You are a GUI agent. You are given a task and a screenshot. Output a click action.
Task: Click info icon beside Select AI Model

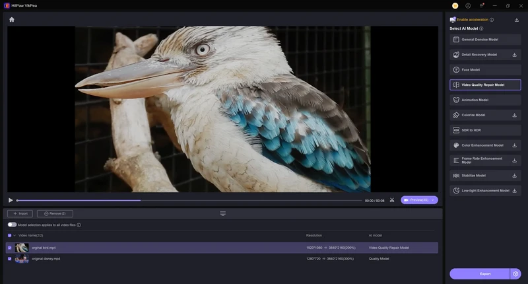(481, 28)
